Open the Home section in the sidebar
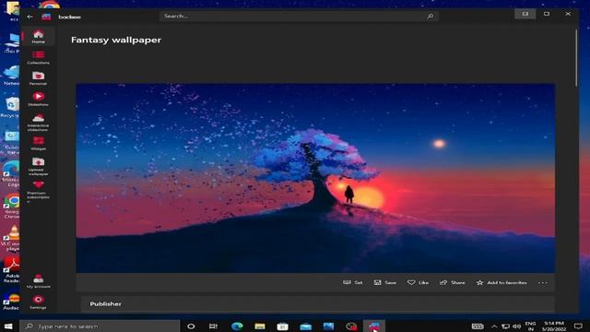 (38, 37)
